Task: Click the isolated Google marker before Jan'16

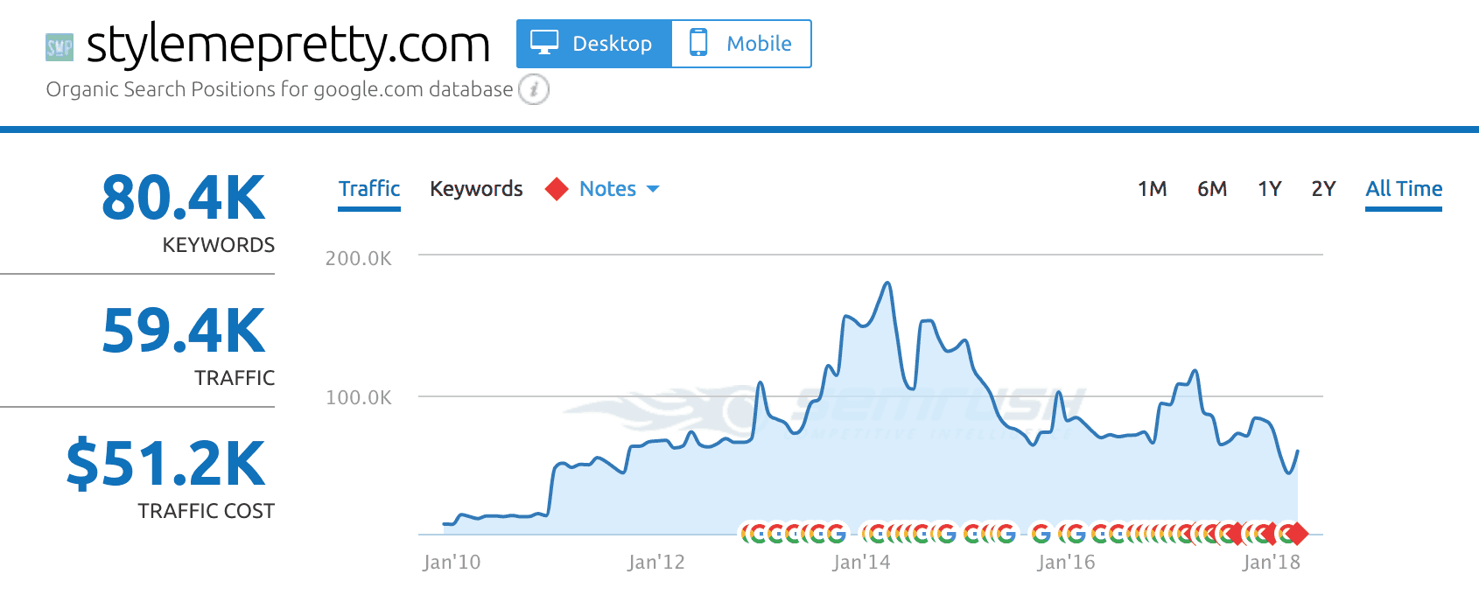Action: [1041, 533]
